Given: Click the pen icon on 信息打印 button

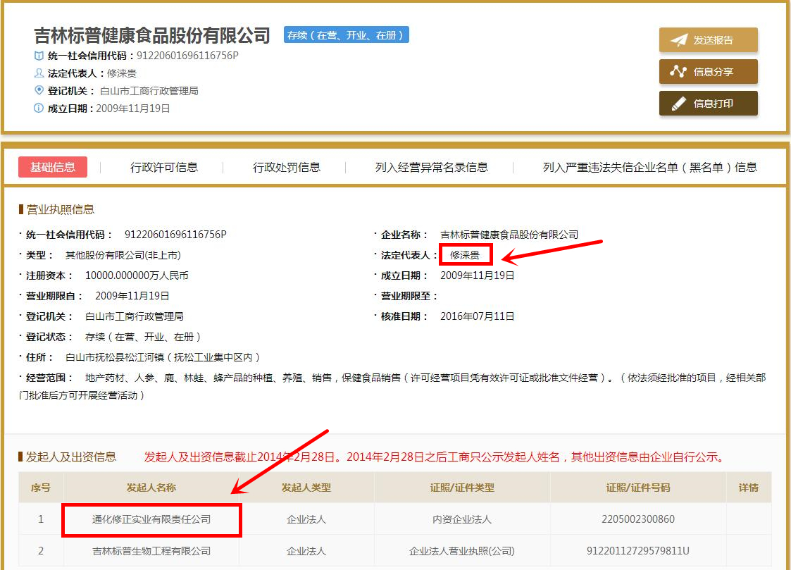Looking at the screenshot, I should click(x=677, y=103).
